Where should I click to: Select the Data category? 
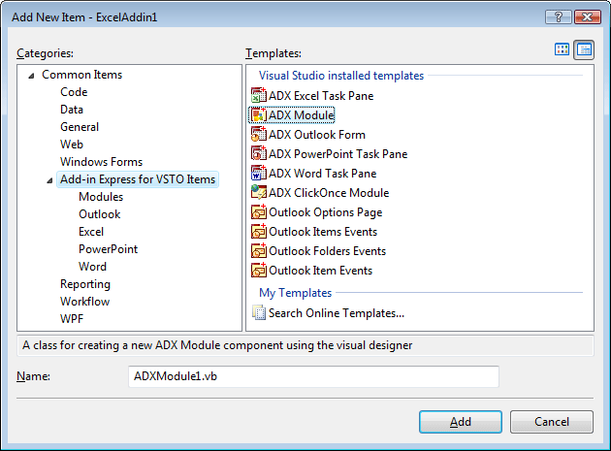tap(72, 110)
